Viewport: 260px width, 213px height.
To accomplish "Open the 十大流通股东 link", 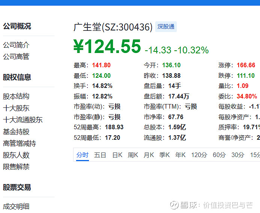I will point(23,120).
